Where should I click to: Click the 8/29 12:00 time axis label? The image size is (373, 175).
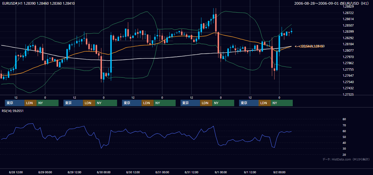pyautogui.click(x=74, y=172)
